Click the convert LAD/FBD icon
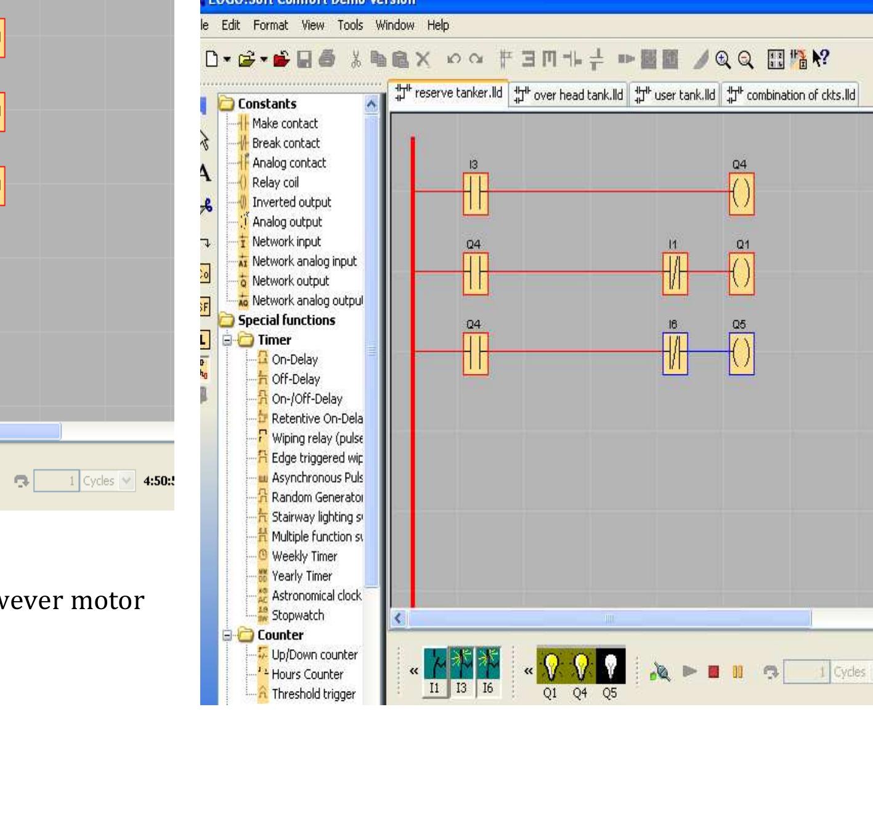 coord(798,59)
